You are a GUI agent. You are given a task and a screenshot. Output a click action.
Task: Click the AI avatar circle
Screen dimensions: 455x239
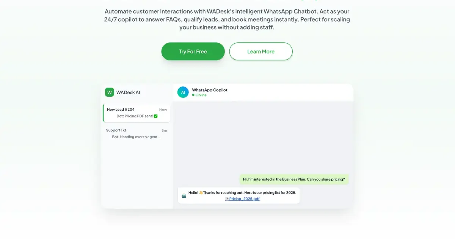click(183, 92)
